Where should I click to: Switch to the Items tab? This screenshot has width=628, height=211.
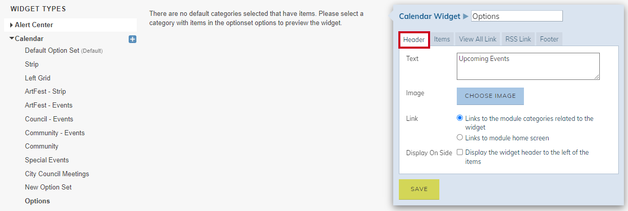coord(442,39)
